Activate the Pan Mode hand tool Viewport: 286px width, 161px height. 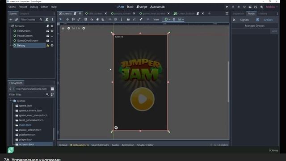pos(97,19)
